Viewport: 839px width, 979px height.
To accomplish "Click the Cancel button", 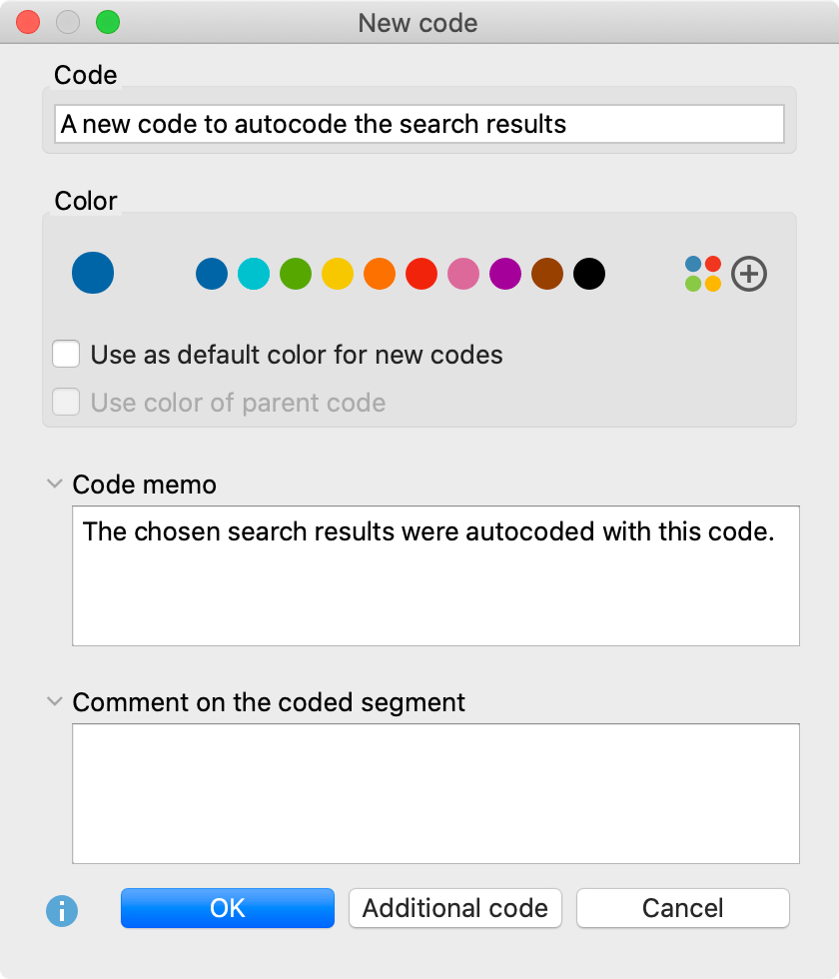I will (683, 908).
